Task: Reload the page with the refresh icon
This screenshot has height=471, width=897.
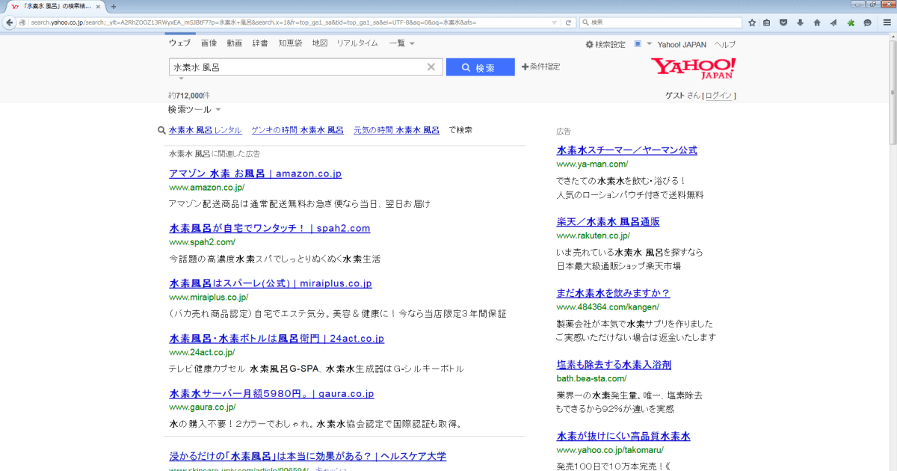Action: pos(568,22)
